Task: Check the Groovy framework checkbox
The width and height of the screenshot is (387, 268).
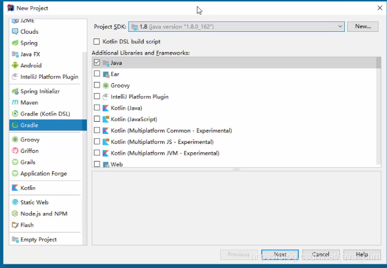Action: (x=97, y=85)
